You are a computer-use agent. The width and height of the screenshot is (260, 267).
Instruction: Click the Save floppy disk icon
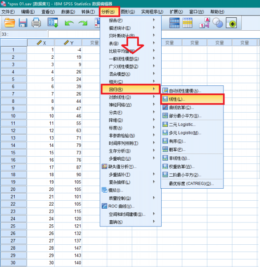click(x=23, y=23)
